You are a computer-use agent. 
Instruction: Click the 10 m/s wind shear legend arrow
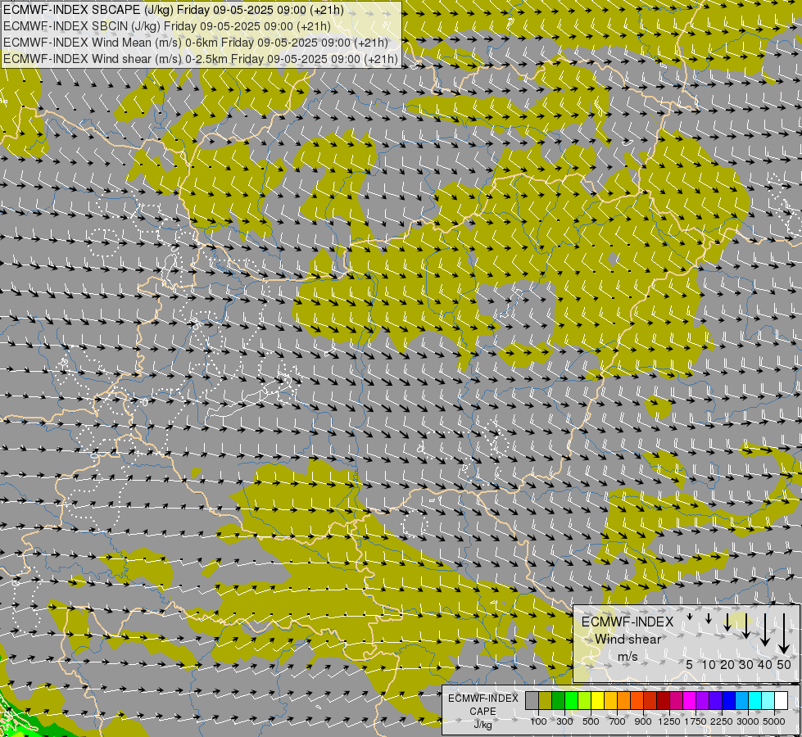709,618
